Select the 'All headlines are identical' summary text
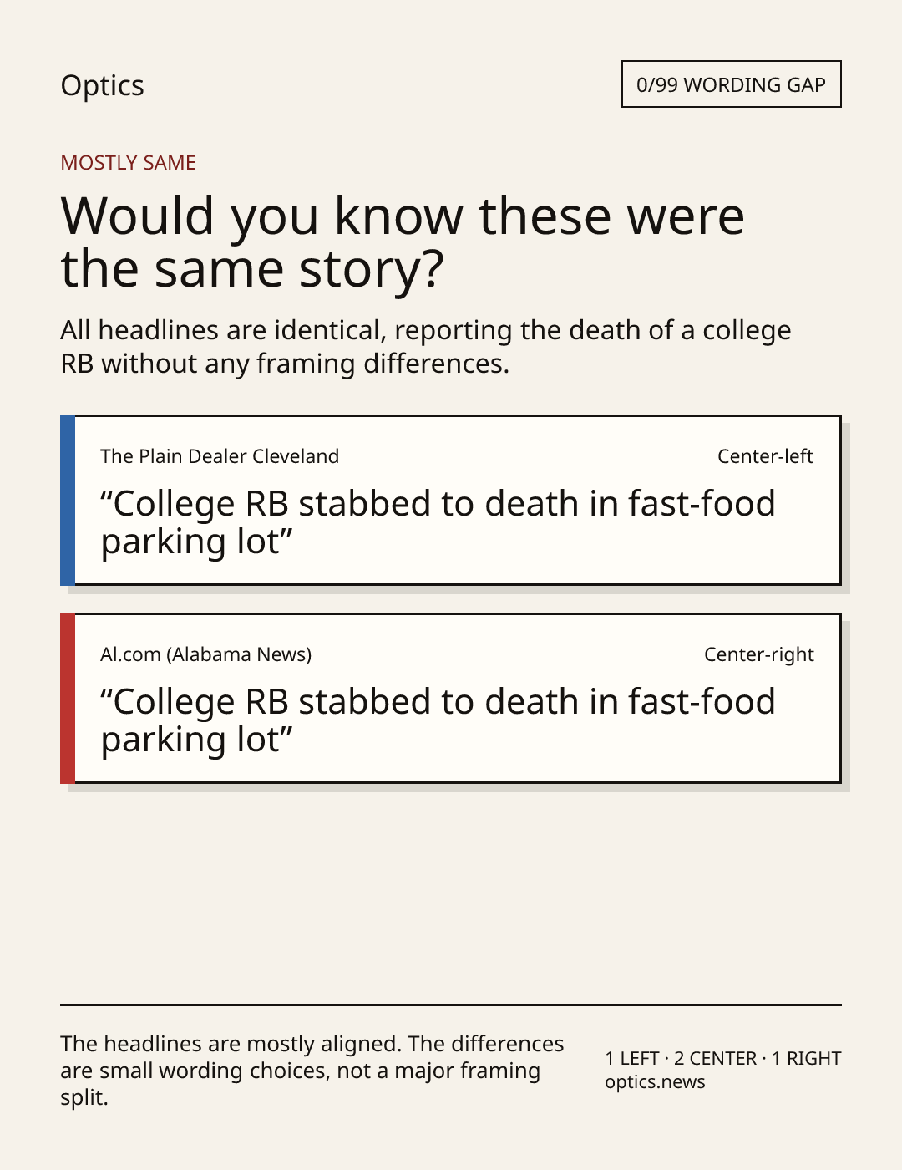The width and height of the screenshot is (902, 1170). (426, 347)
